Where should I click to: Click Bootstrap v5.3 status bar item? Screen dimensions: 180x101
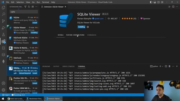18,95
